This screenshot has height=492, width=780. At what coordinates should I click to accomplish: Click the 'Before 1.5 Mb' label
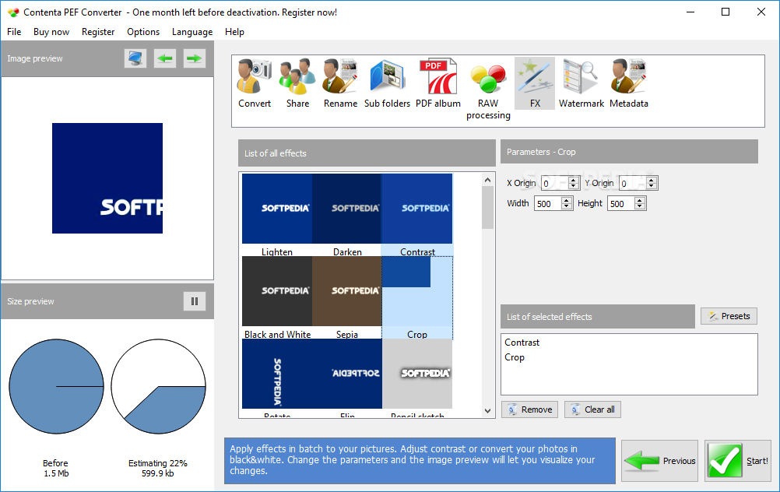(56, 468)
